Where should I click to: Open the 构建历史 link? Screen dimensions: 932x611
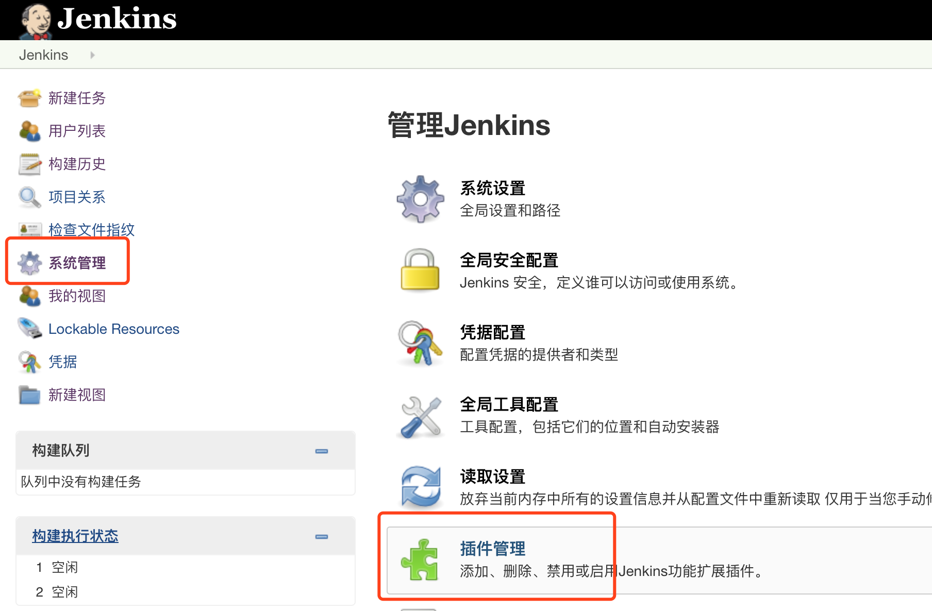click(77, 164)
